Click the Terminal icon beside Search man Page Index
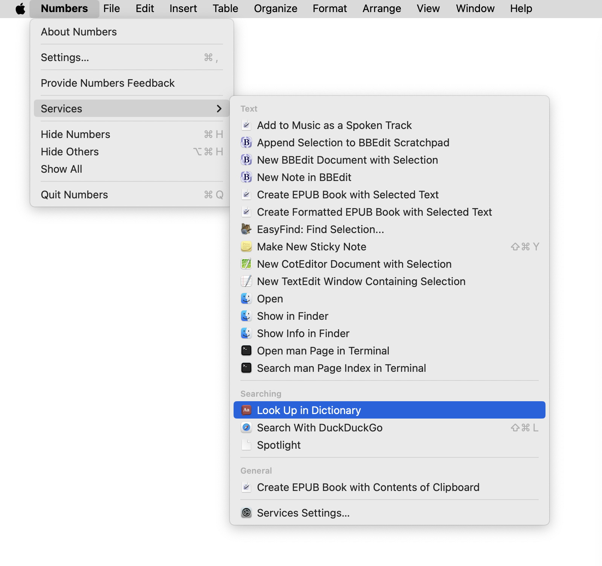 pos(246,368)
